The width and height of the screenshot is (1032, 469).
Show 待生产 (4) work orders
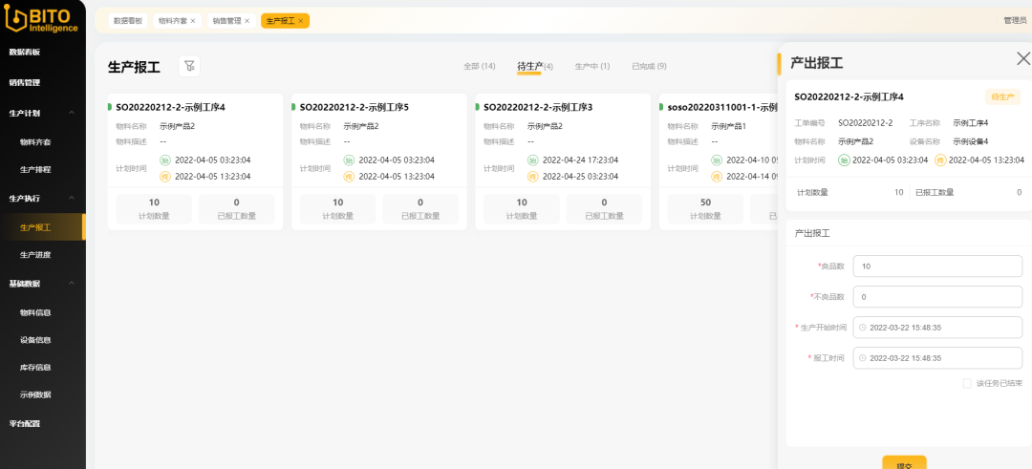(535, 67)
